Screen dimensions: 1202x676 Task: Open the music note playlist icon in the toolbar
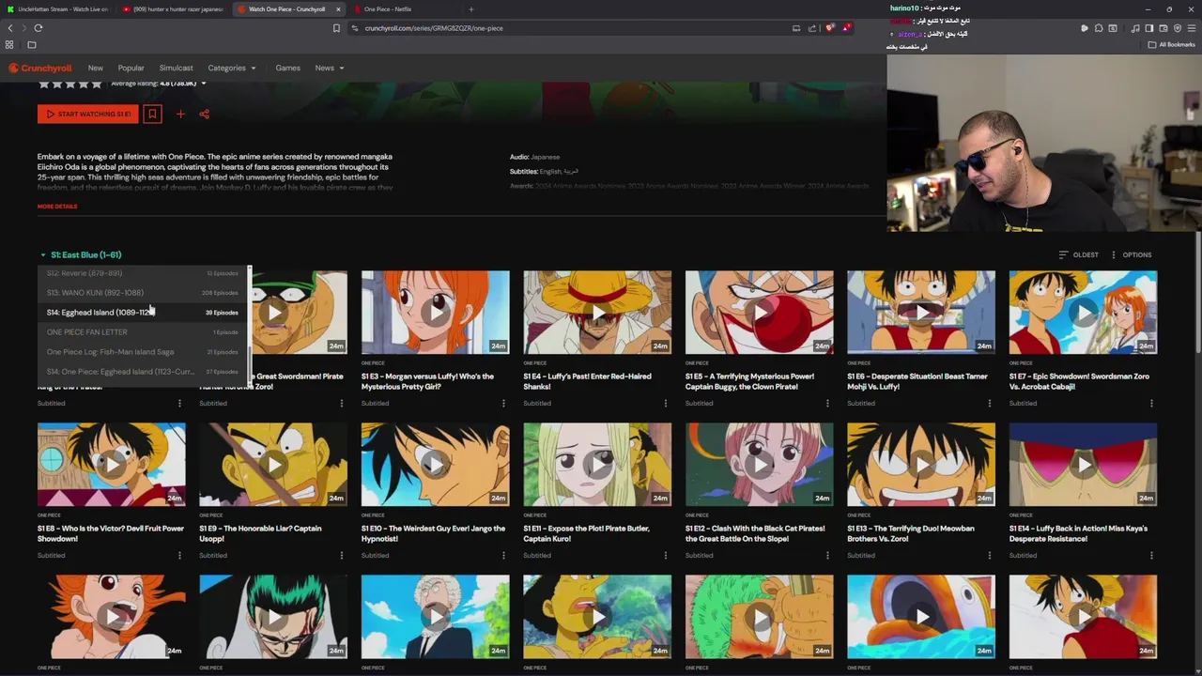[1134, 28]
